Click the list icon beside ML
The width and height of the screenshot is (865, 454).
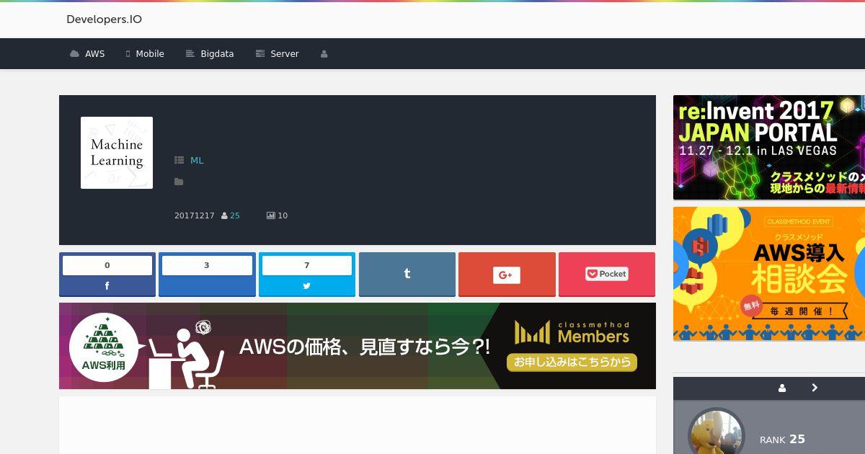pos(179,161)
